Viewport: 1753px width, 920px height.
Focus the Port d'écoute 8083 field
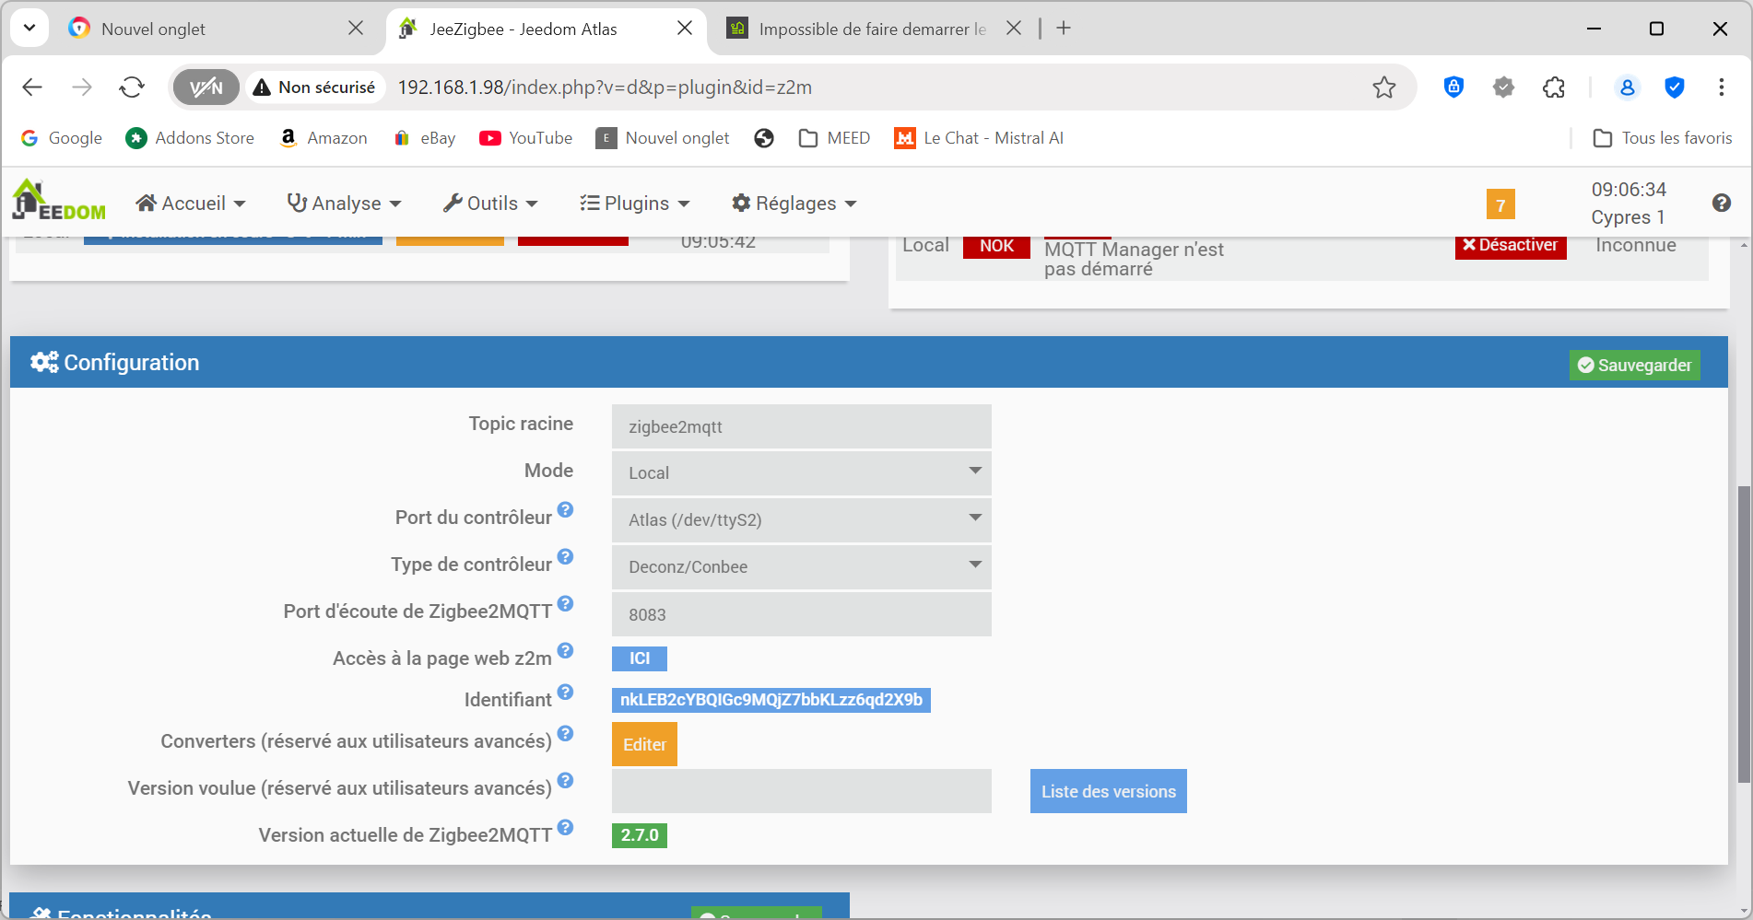click(801, 614)
